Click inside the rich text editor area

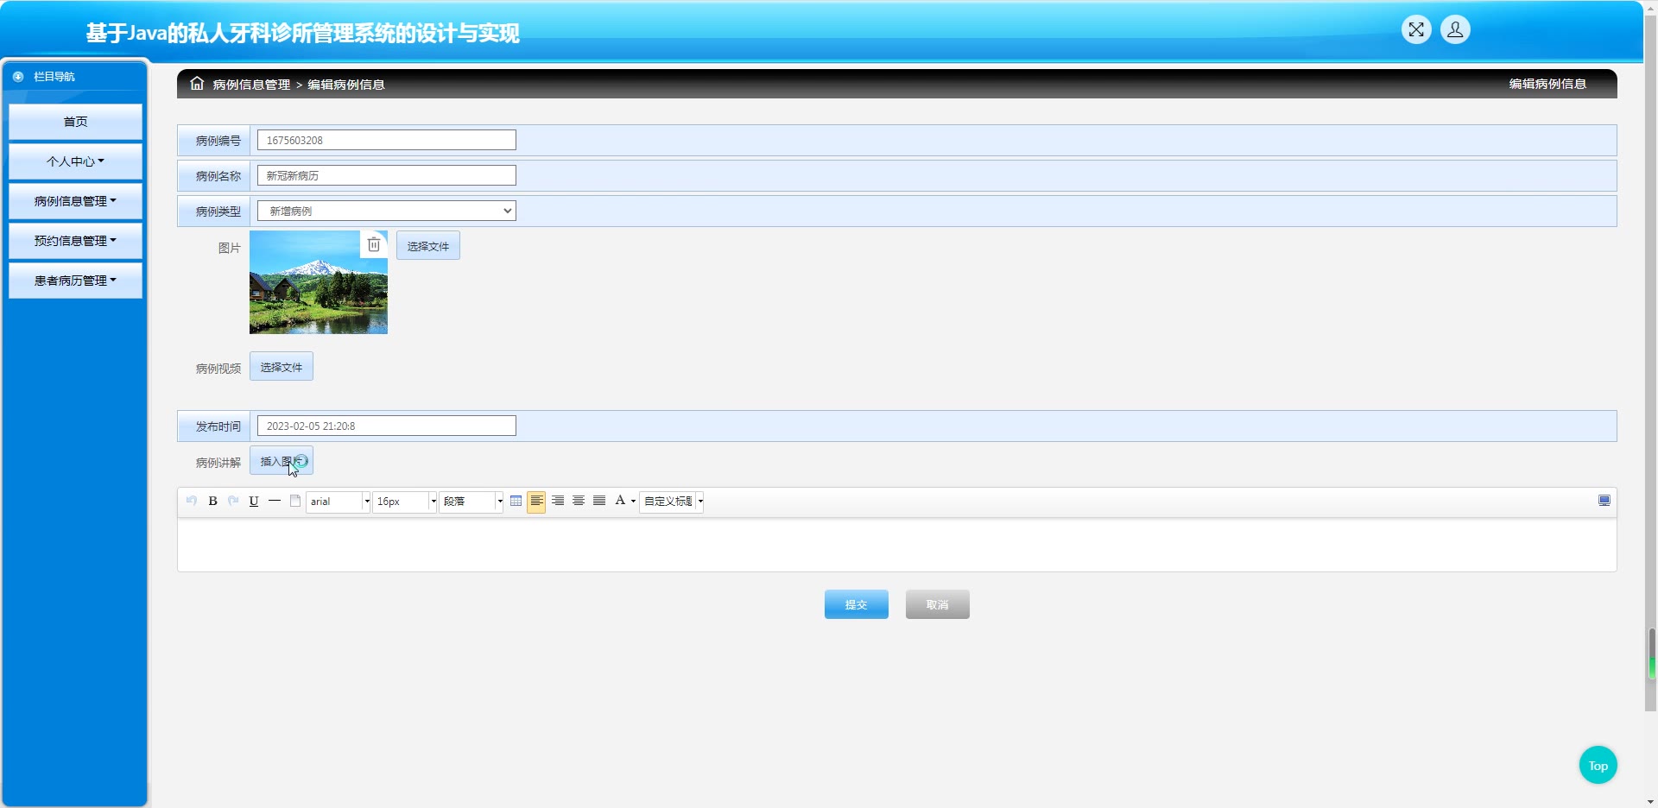tap(896, 545)
